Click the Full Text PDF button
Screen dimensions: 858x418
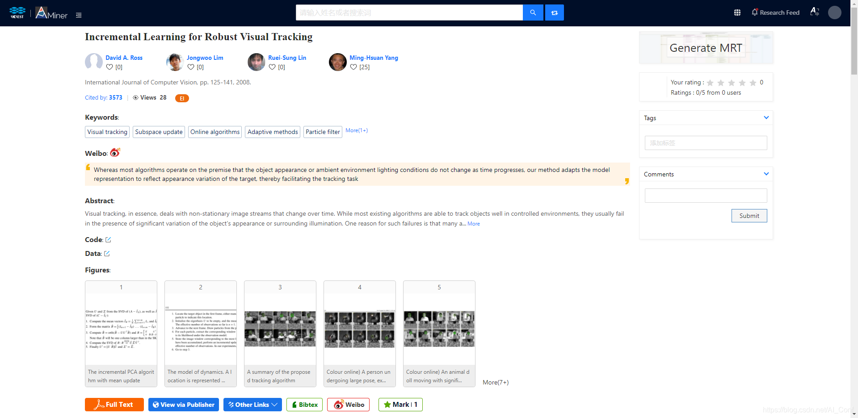114,405
